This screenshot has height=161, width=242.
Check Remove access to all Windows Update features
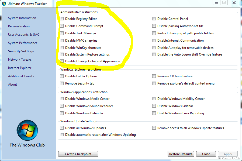tap(154, 128)
